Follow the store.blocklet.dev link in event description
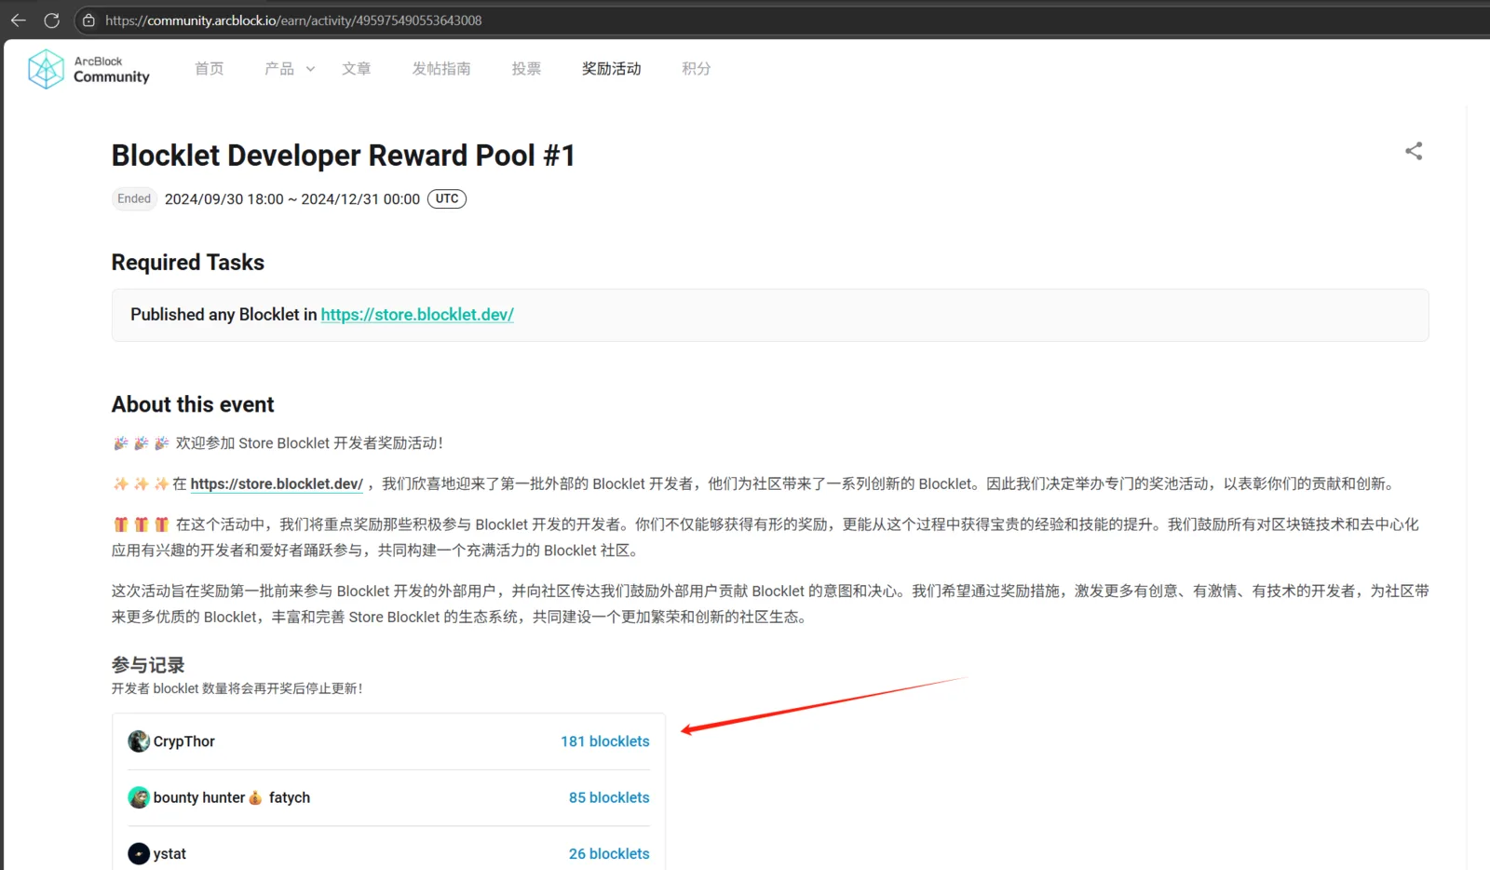Image resolution: width=1490 pixels, height=870 pixels. point(277,484)
